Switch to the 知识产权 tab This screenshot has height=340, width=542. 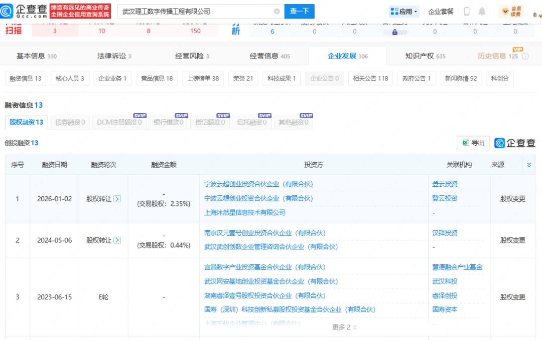(x=425, y=56)
